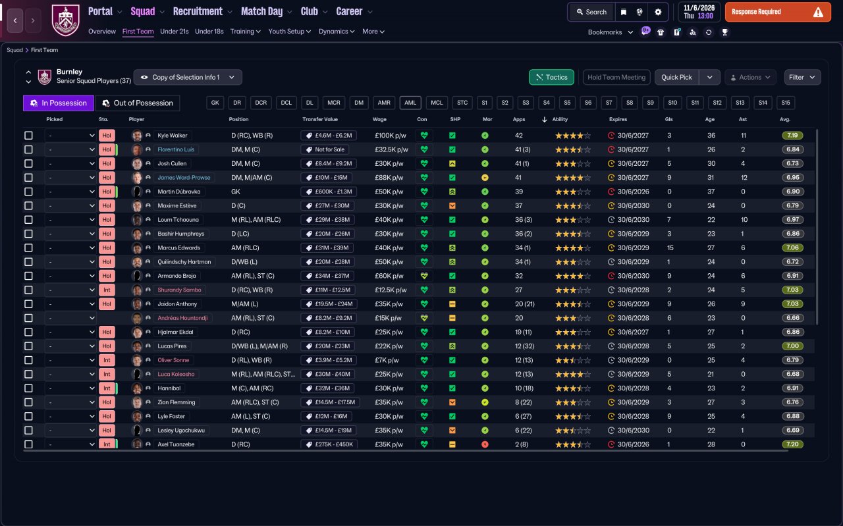Click the 11/6/2026 date and time display
Image resolution: width=843 pixels, height=526 pixels.
(x=698, y=12)
